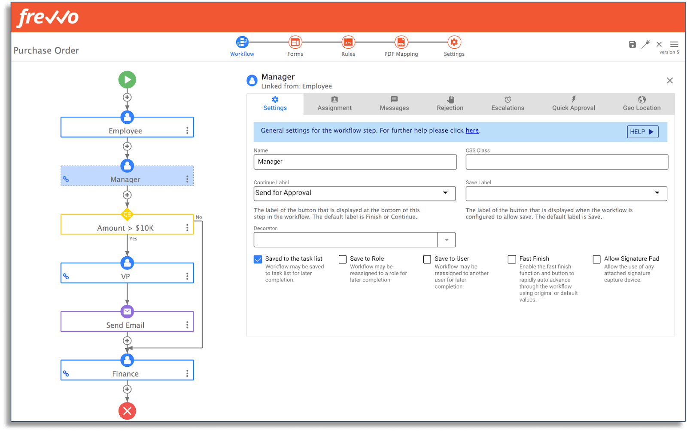Image resolution: width=687 pixels, height=432 pixels.
Task: Click the 'here' link for further help
Action: (x=472, y=130)
